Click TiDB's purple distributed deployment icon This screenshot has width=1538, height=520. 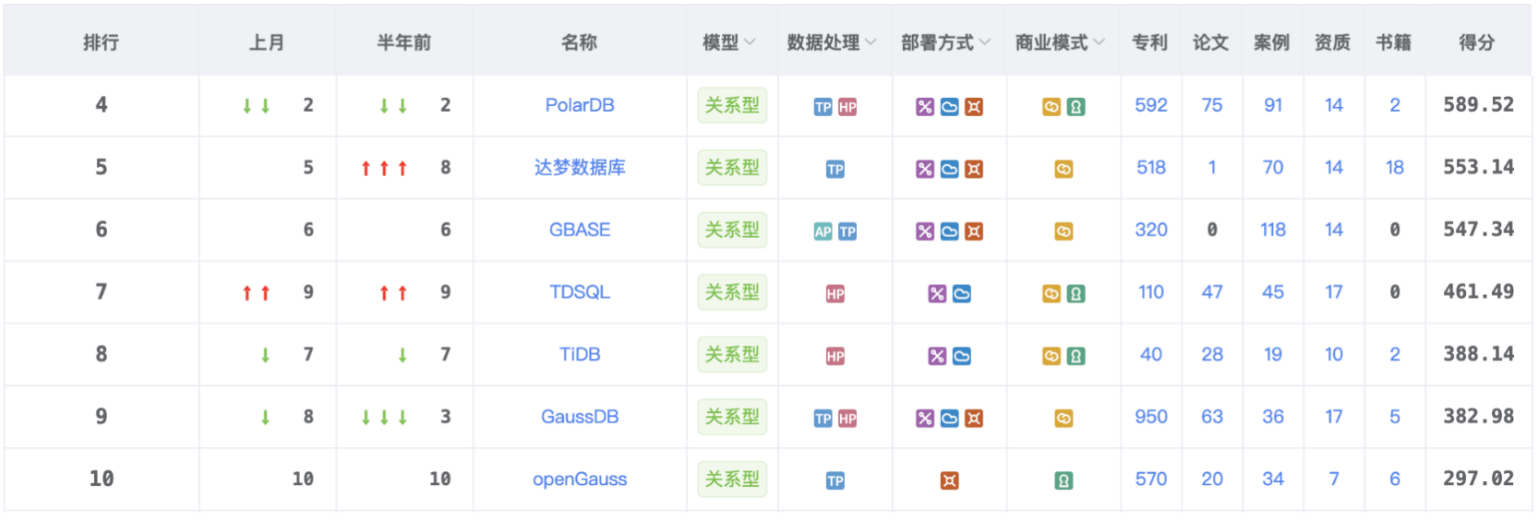pyautogui.click(x=937, y=356)
